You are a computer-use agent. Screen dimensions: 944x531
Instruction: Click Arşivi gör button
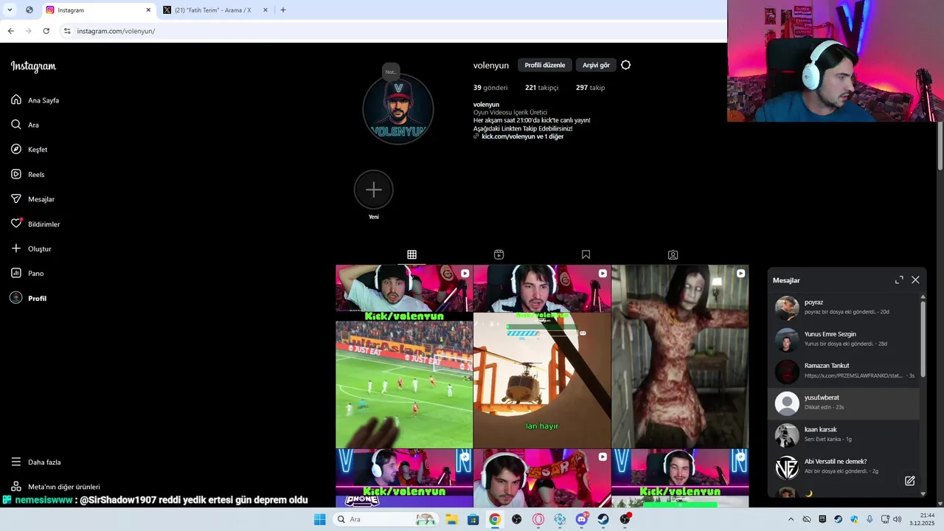596,65
